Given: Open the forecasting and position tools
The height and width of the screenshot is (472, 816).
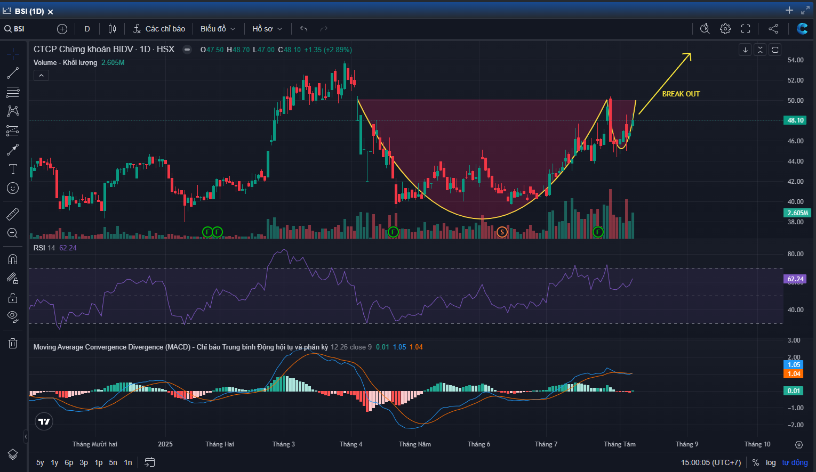Looking at the screenshot, I should (13, 131).
